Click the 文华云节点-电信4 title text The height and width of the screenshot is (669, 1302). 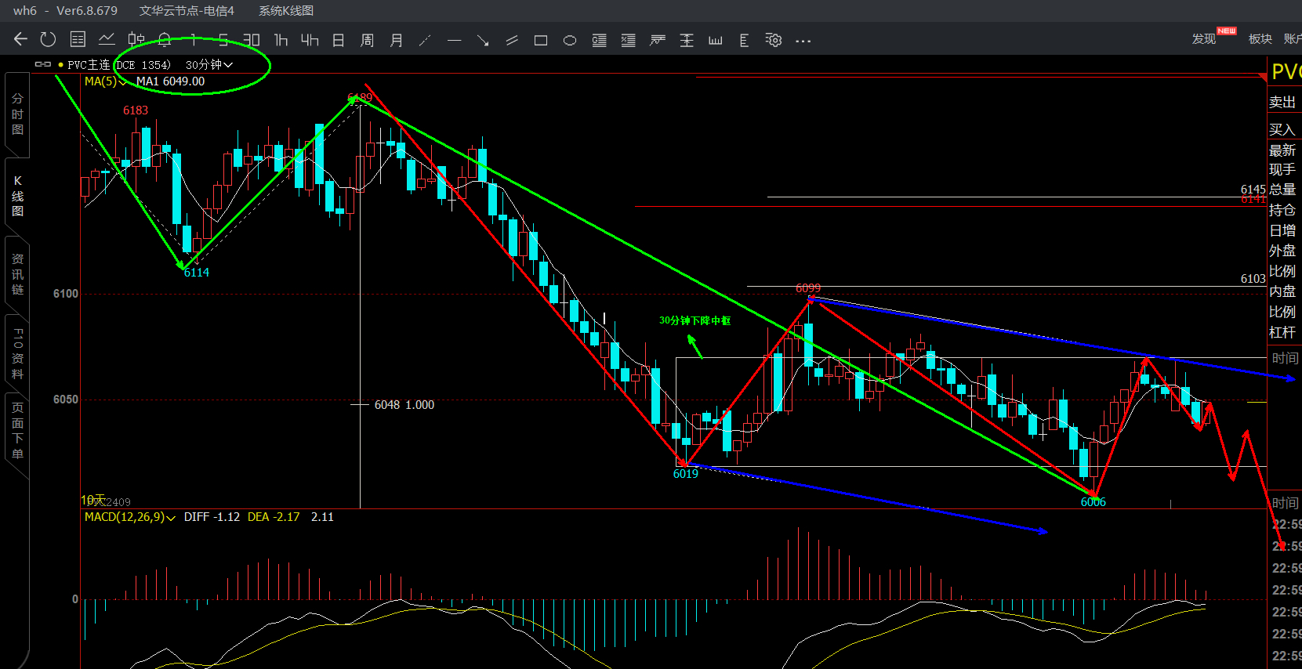coord(187,11)
